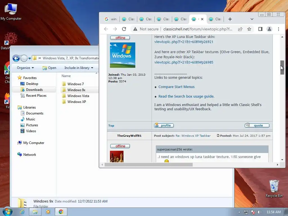The height and width of the screenshot is (216, 288).
Task: Select the Windows Vista folder
Action: [78, 96]
